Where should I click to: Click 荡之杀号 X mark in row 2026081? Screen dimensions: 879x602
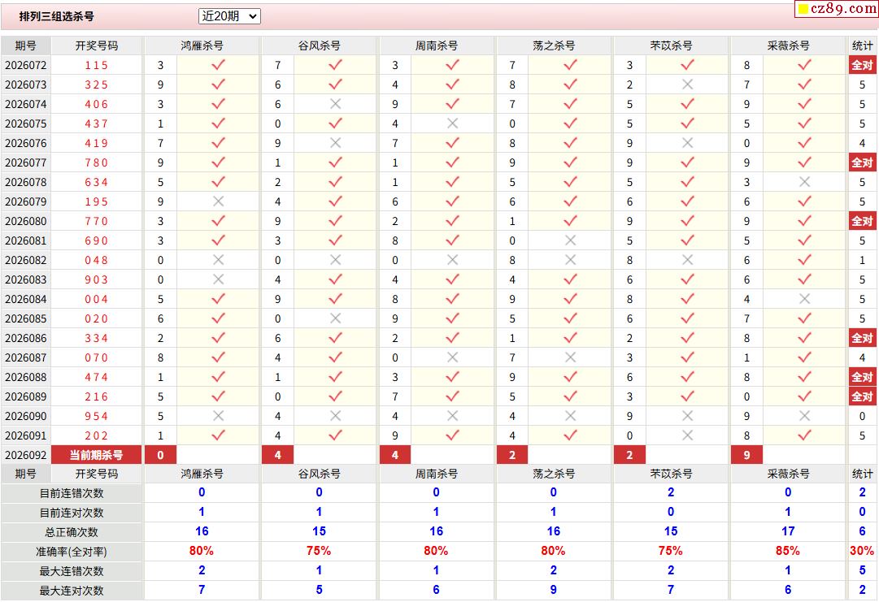(570, 240)
